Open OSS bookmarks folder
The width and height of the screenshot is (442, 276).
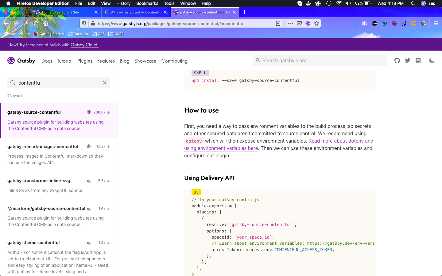click(98, 34)
